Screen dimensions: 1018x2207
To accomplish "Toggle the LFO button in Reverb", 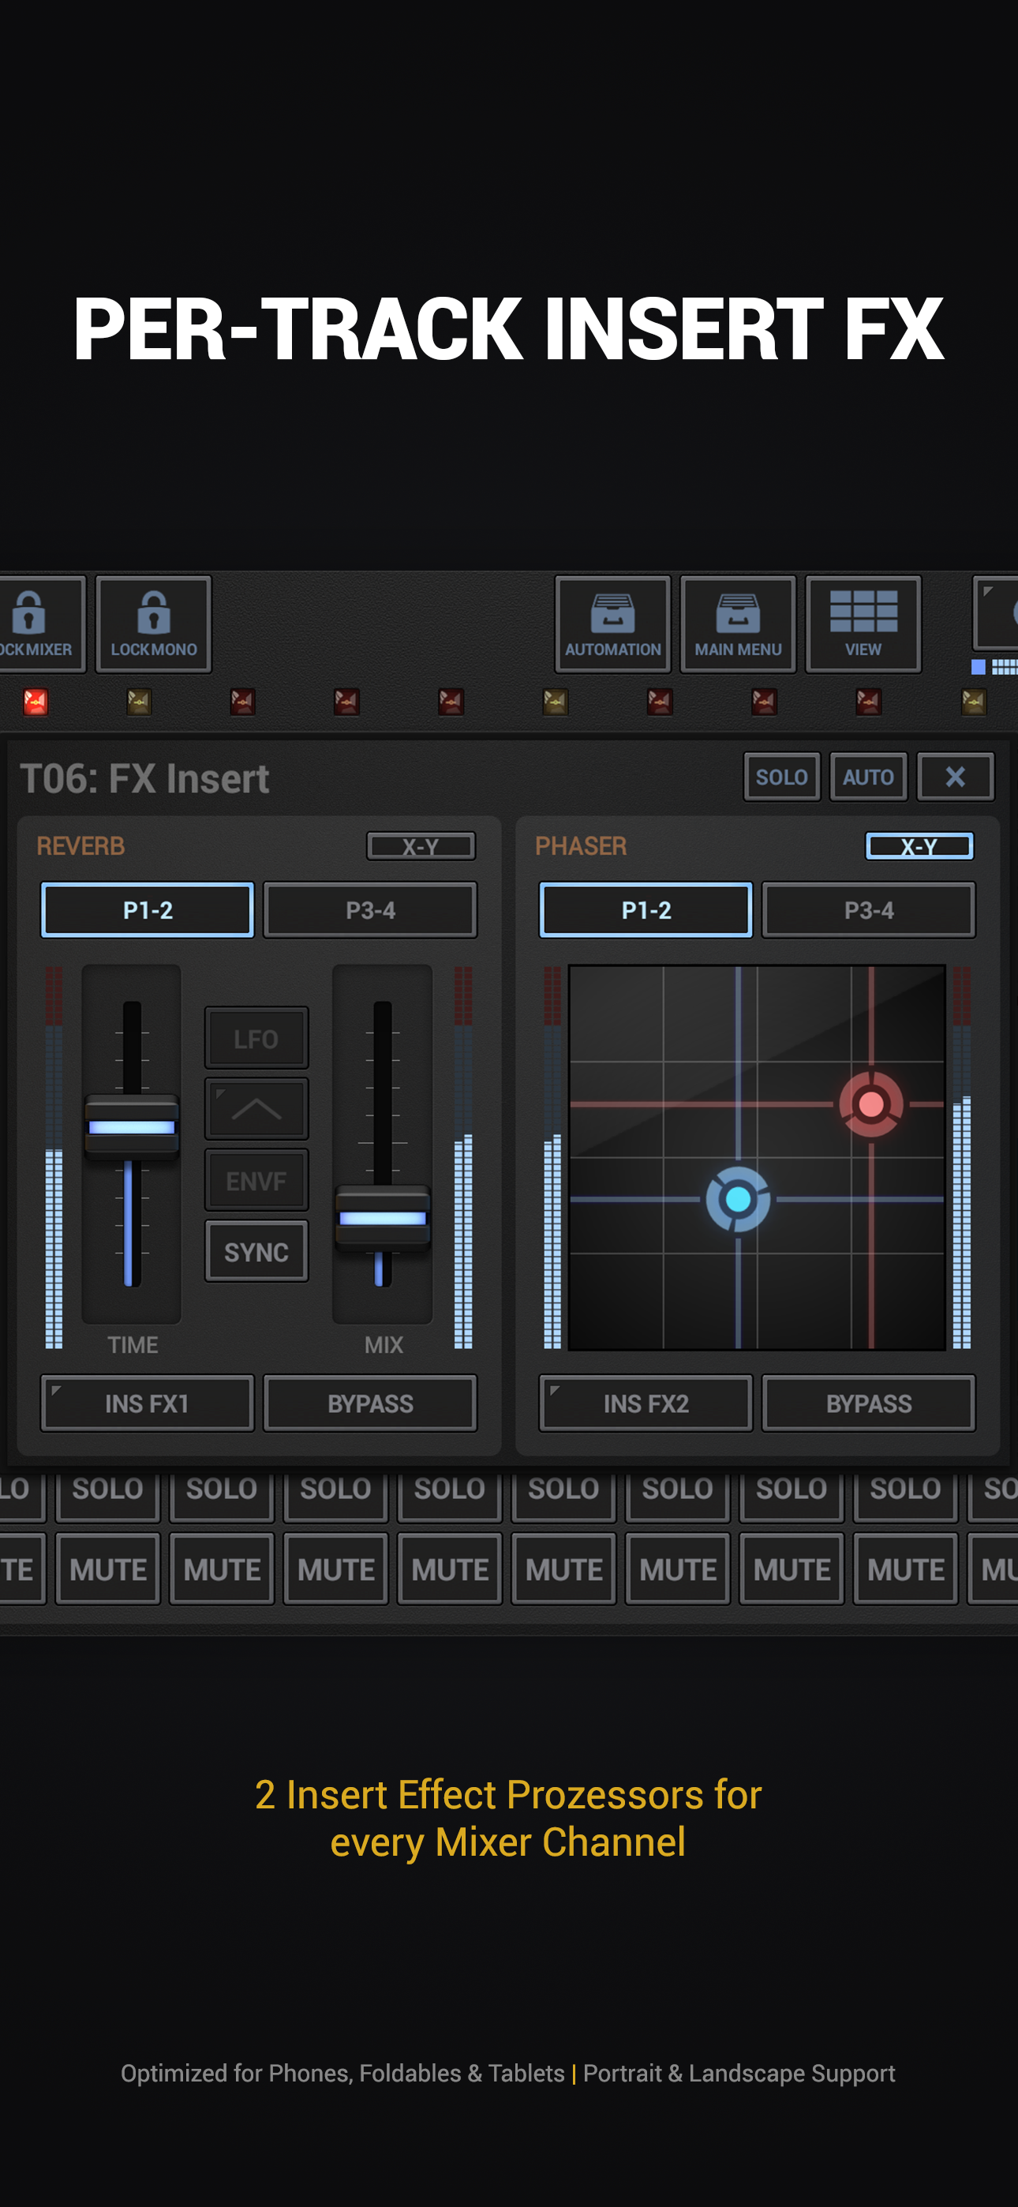I will coord(256,1037).
